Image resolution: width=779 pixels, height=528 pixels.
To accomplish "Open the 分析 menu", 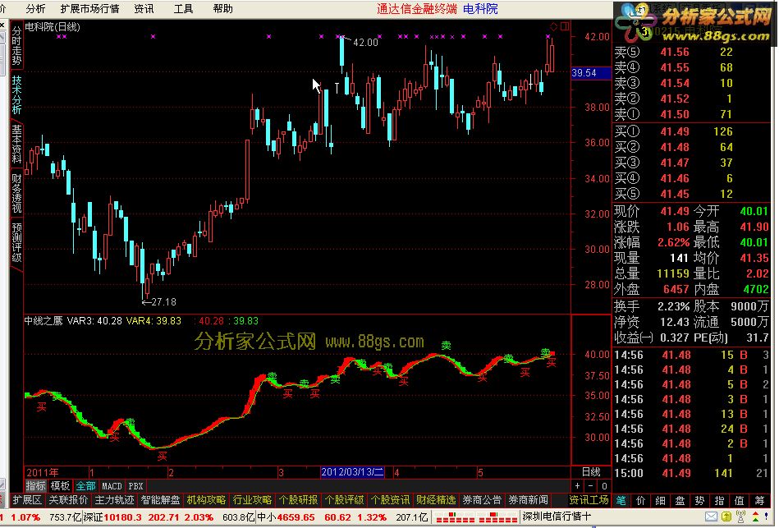I will click(x=35, y=9).
